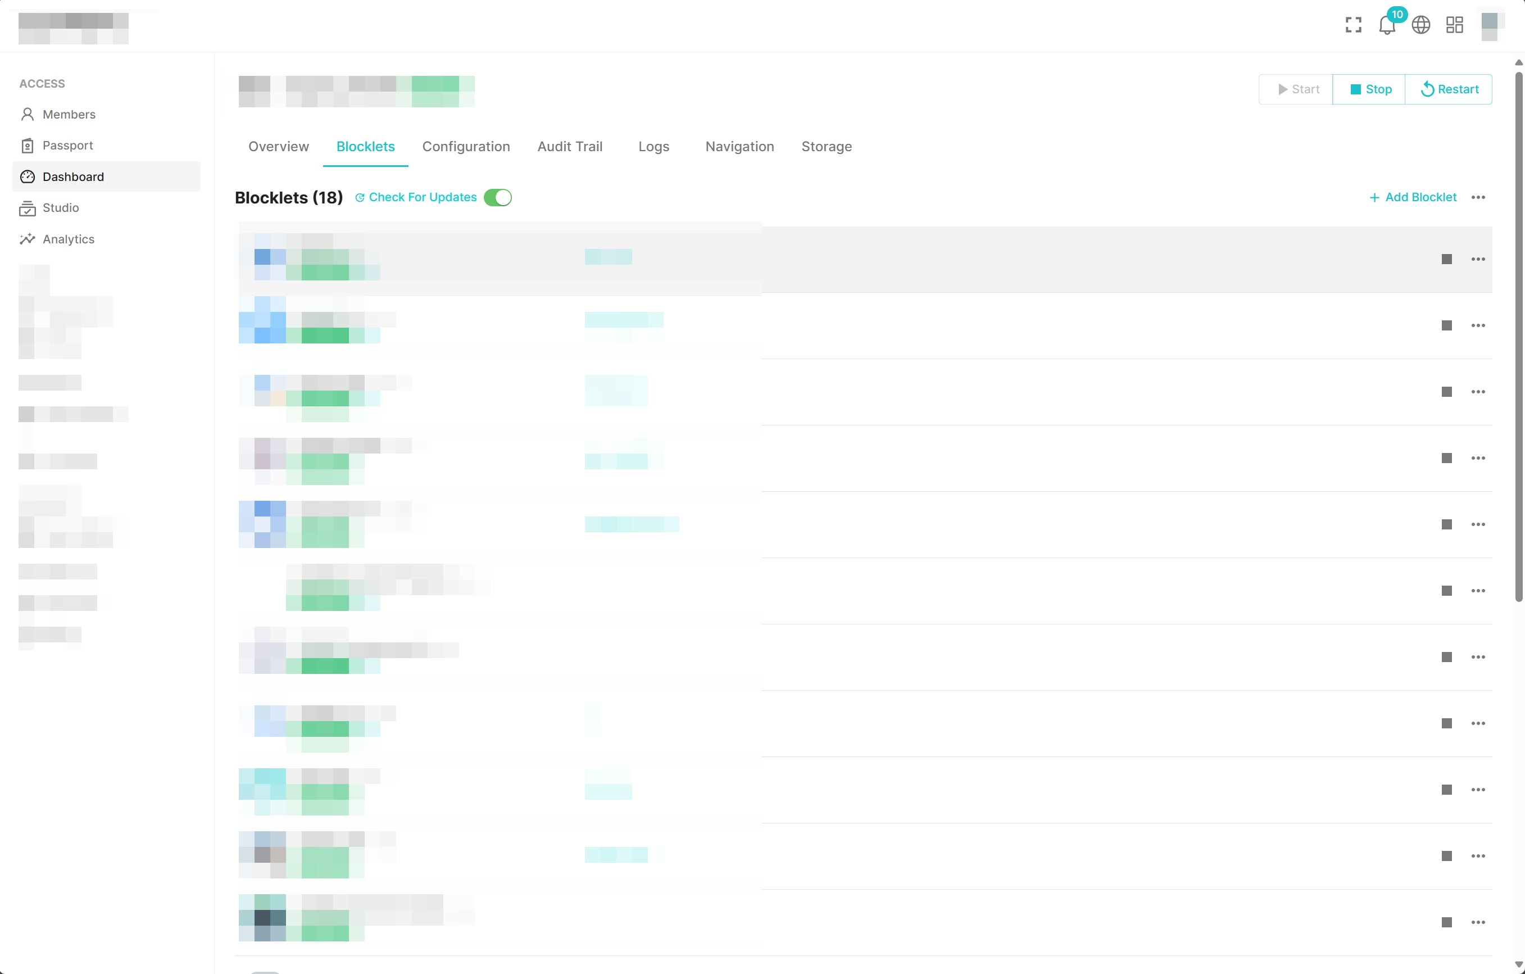Switch to the Configuration tab
The width and height of the screenshot is (1525, 974).
point(465,146)
